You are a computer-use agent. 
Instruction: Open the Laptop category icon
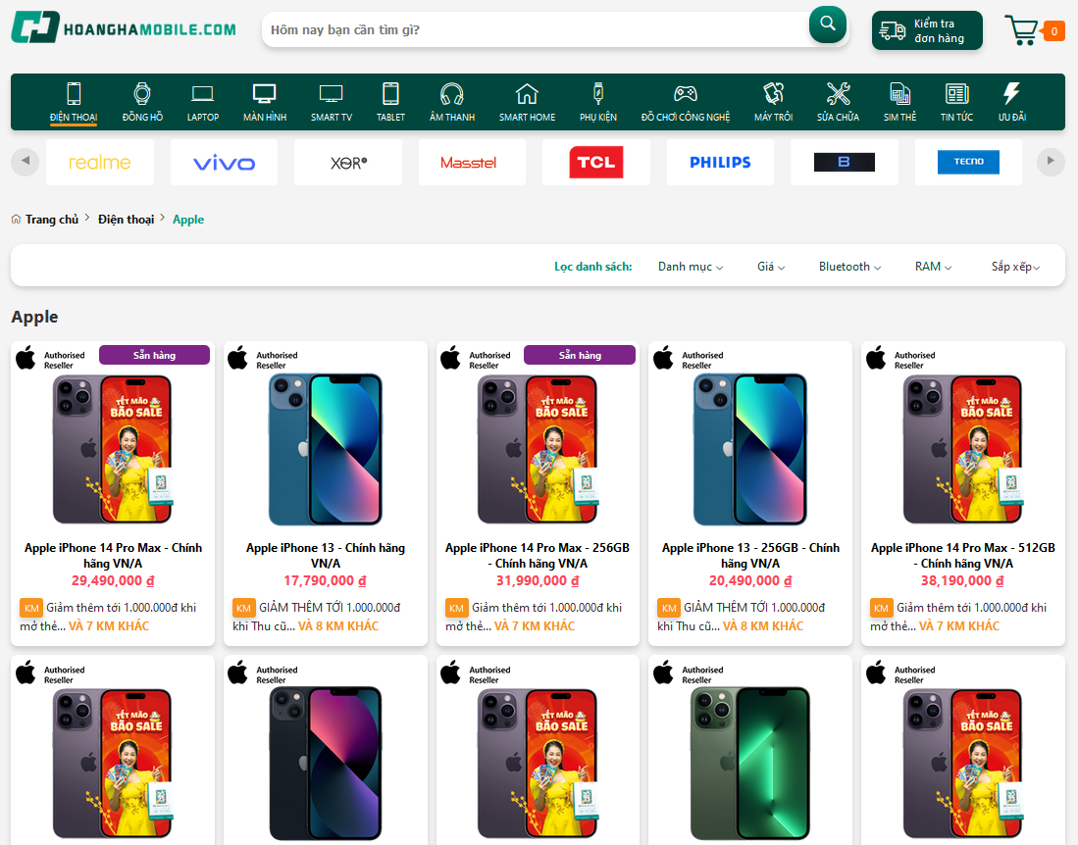203,94
